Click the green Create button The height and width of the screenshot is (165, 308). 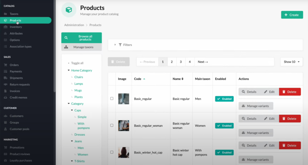(292, 15)
